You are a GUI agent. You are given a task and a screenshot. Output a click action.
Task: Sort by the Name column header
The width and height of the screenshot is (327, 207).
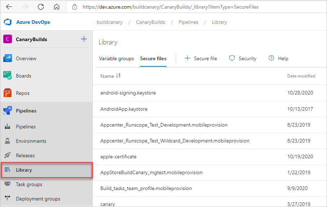click(107, 76)
